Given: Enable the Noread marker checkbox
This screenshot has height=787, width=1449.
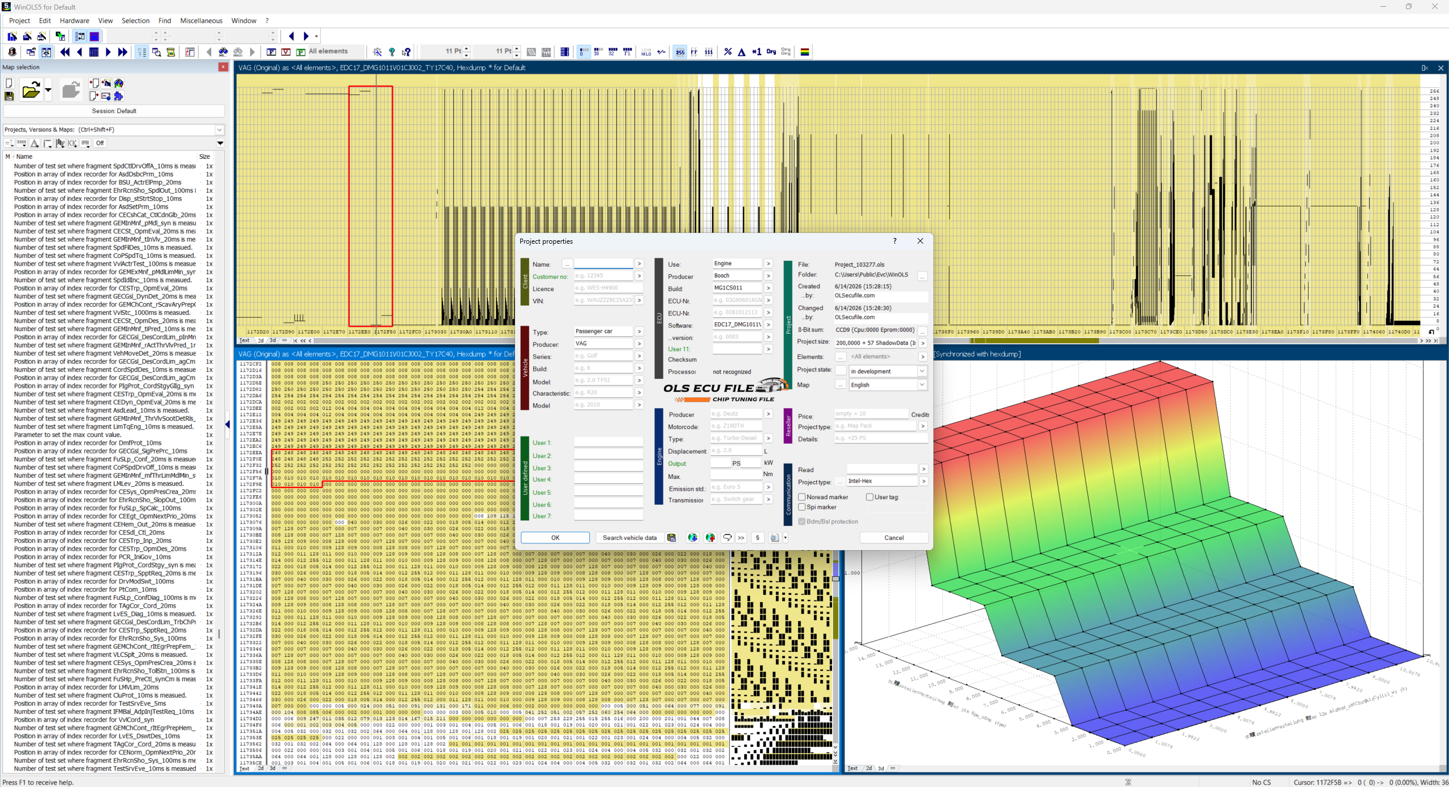Looking at the screenshot, I should pos(802,497).
